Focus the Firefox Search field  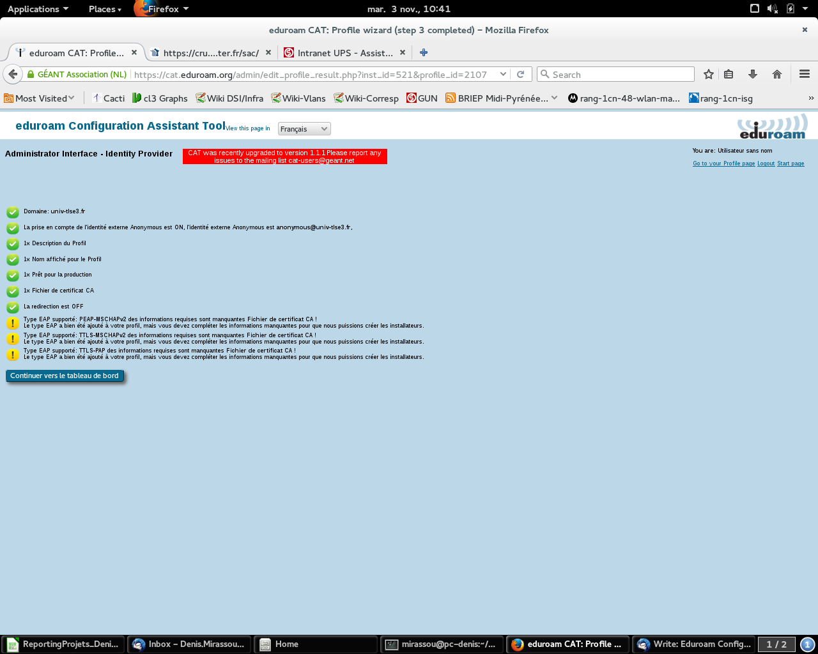[615, 74]
